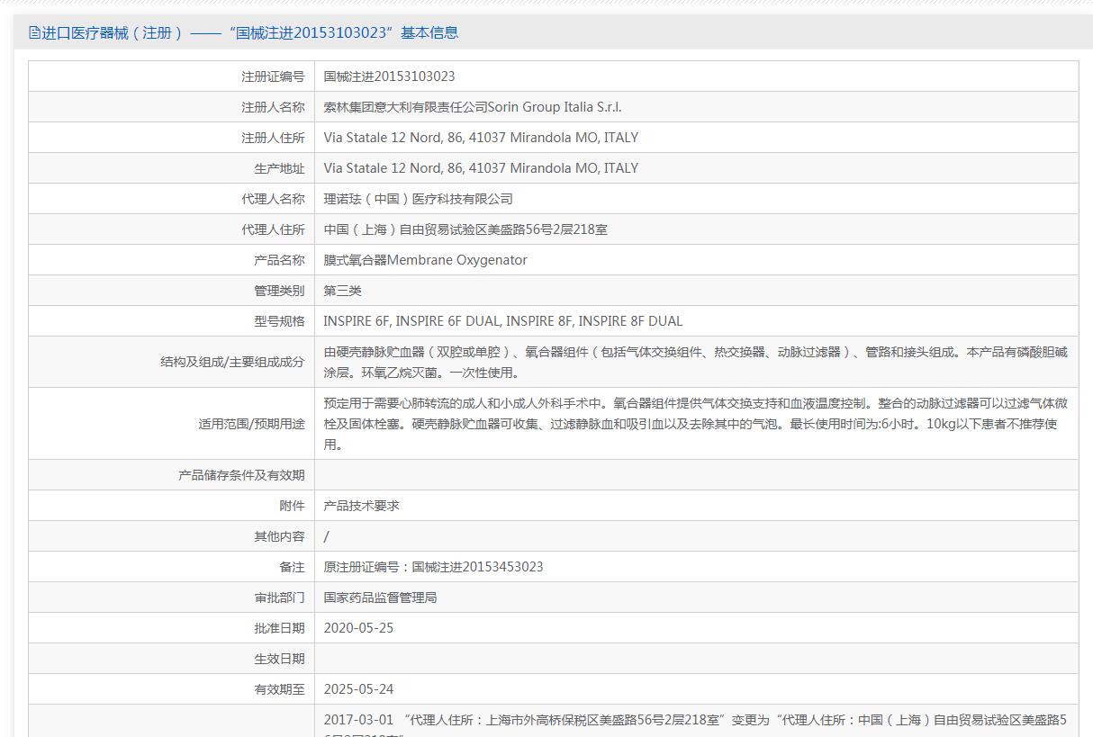Click the empty 产品储存条件及有效期 field
Image resolution: width=1093 pixels, height=737 pixels.
(x=695, y=475)
